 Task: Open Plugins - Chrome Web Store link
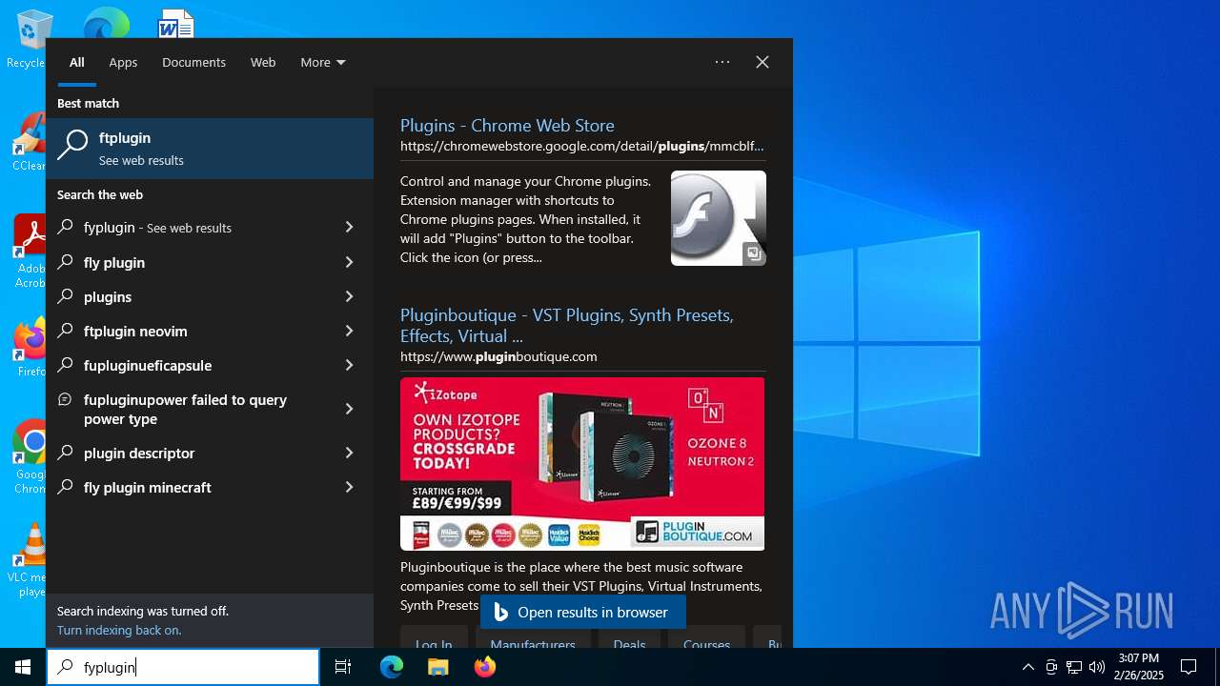coord(507,125)
